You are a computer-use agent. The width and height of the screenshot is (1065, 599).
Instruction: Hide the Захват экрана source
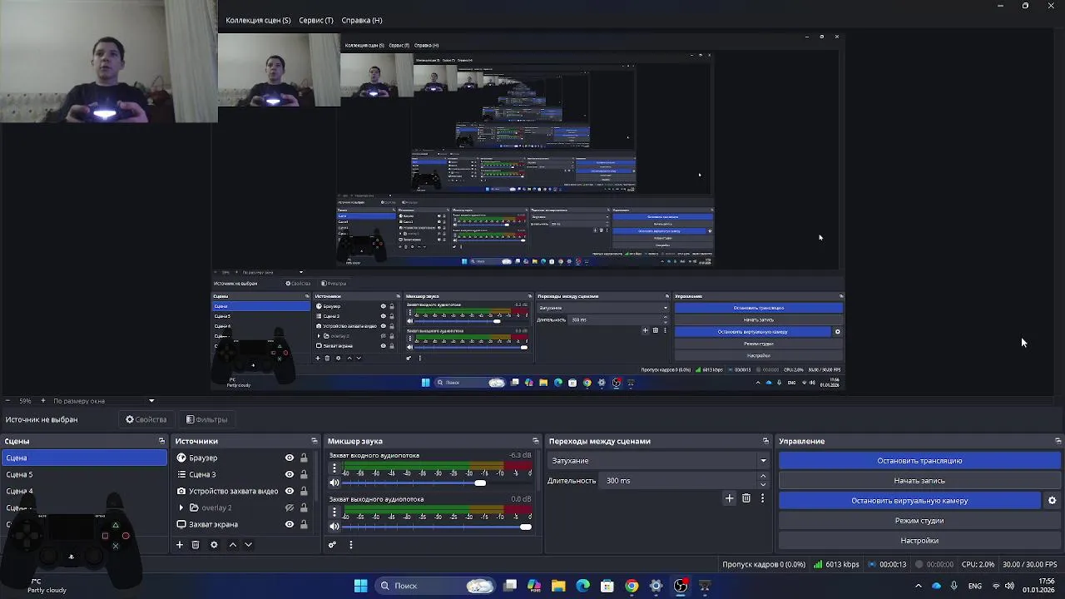point(290,524)
